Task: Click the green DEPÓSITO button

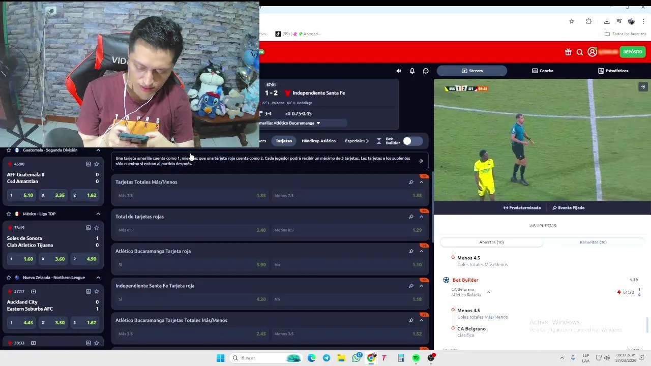Action: click(x=633, y=52)
